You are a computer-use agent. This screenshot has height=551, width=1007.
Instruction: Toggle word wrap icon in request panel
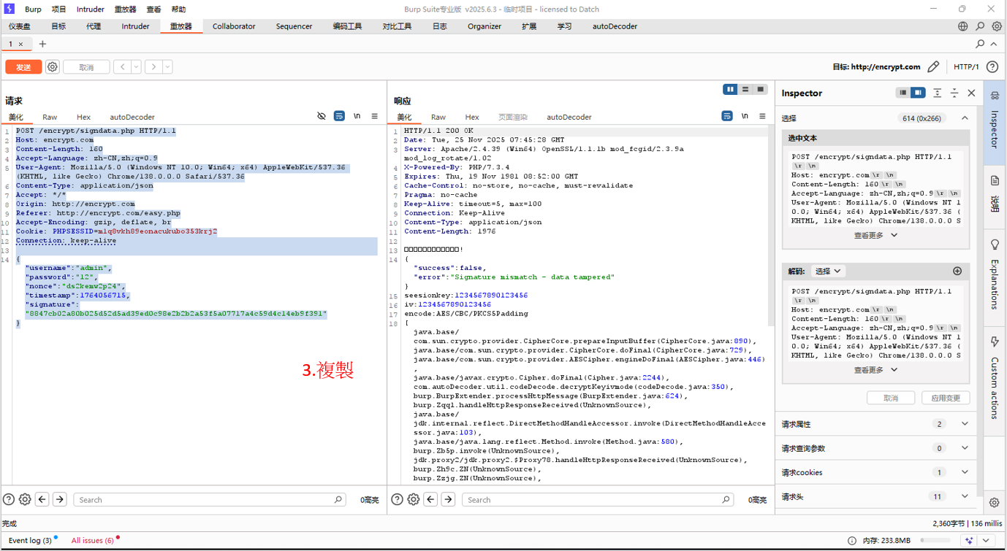click(x=339, y=116)
